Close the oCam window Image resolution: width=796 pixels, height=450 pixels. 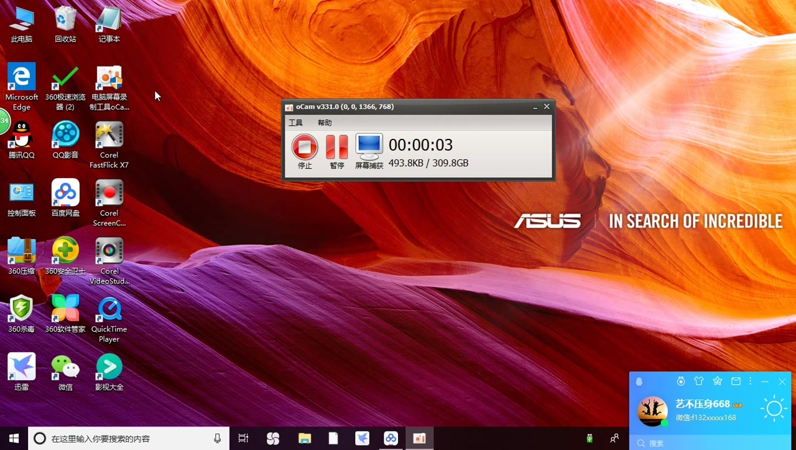coord(547,106)
